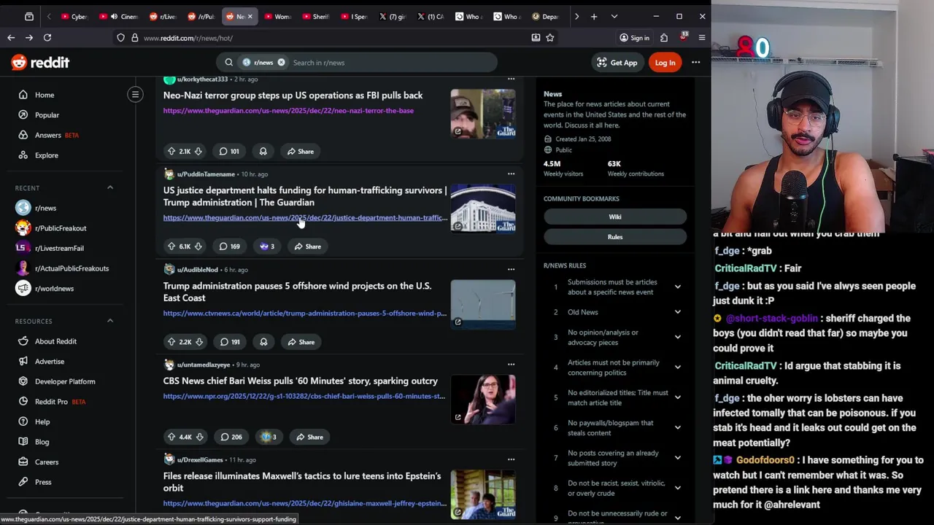934x525 pixels.
Task: Share the Neo-Nazi terror group post
Action: click(300, 152)
